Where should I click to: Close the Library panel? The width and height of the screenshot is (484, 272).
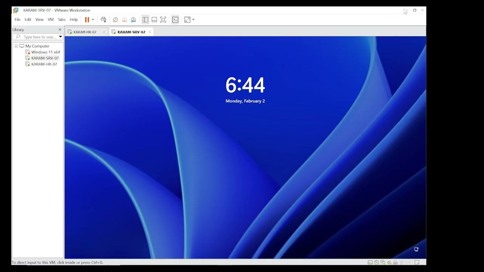click(60, 29)
